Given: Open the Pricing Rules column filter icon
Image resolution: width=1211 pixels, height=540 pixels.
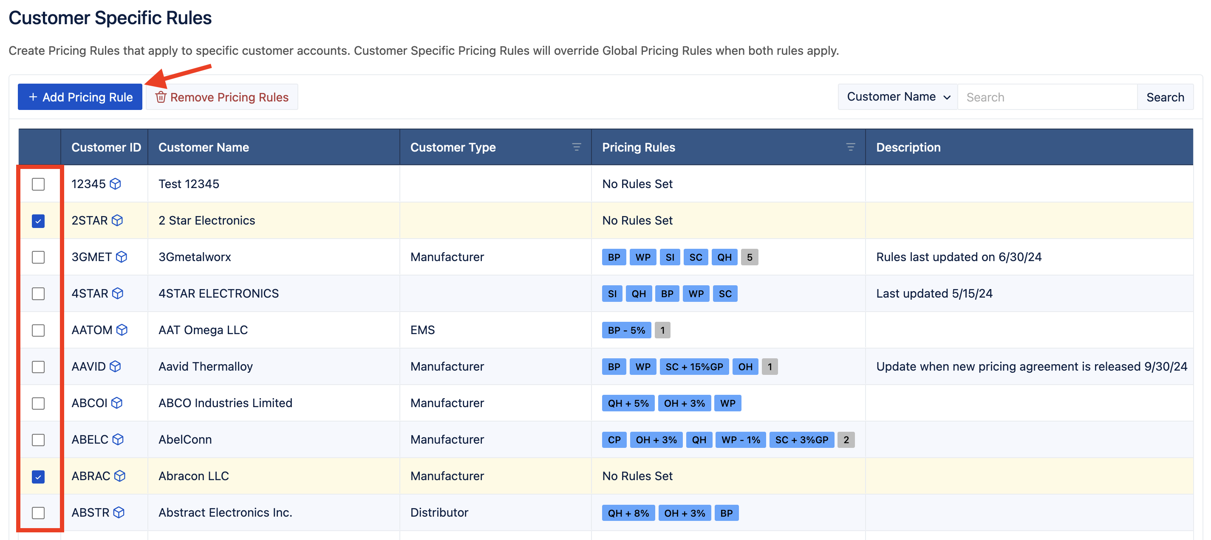Looking at the screenshot, I should click(850, 147).
